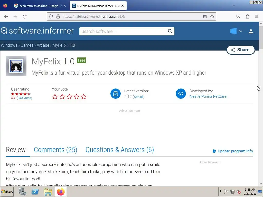Rate five stars in Your vote
The height and width of the screenshot is (197, 263).
pyautogui.click(x=84, y=96)
